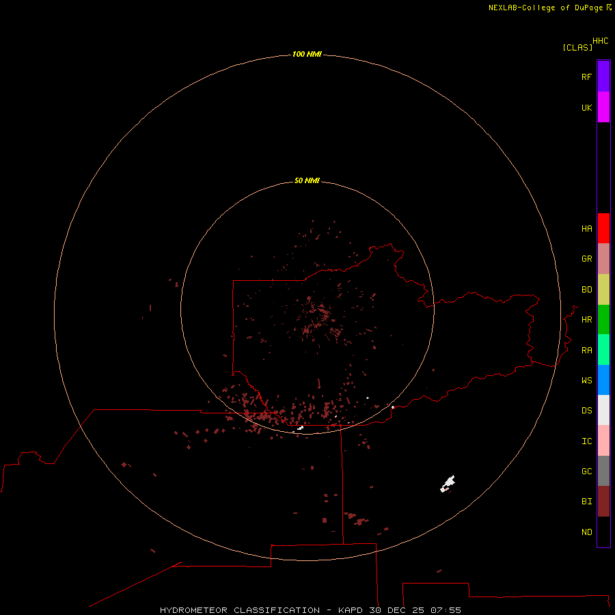This screenshot has height=615, width=615.
Task: Click the UK legend label
Action: 586,107
